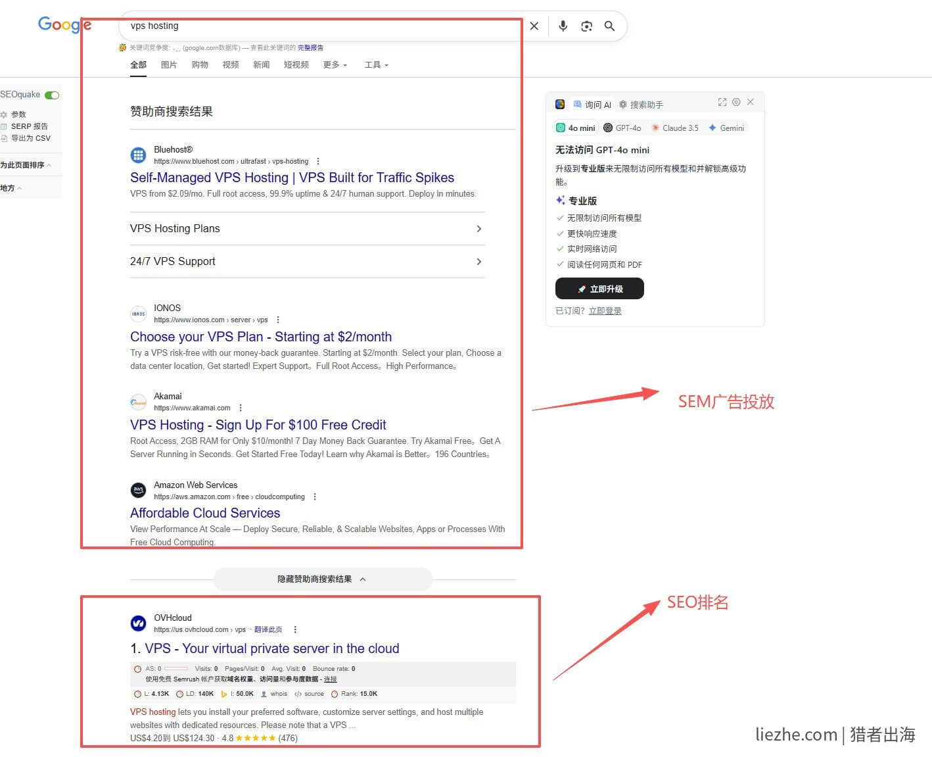Select the 询问 AI tab
932x757 pixels.
pos(592,105)
